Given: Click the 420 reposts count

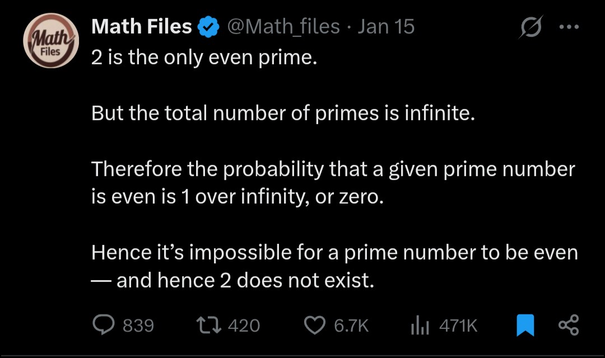Looking at the screenshot, I should tap(244, 326).
